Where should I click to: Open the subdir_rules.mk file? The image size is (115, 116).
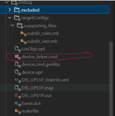43,33
